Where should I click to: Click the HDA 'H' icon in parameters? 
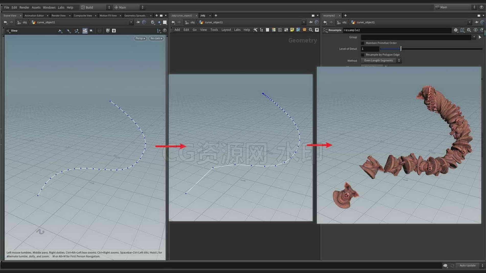462,30
